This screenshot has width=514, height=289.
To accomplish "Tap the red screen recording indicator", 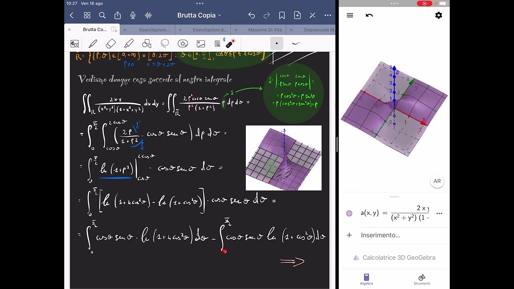I will click(x=424, y=3).
